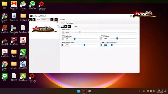This screenshot has width=168, height=94.
Task: Click the RPM Launch Control value field
Action: 67,45
